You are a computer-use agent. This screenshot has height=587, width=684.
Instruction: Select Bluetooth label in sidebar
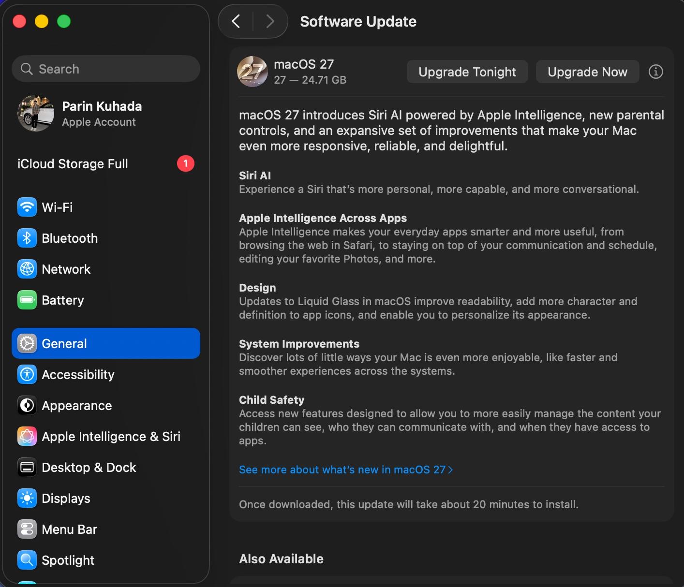click(70, 238)
